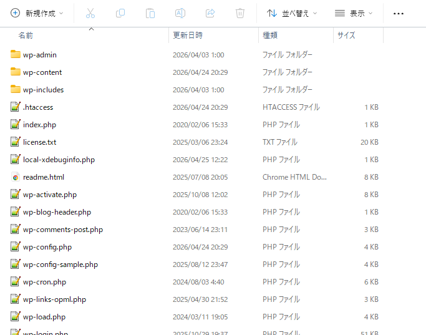The height and width of the screenshot is (335, 426).
Task: Select the readme.html Chrome icon
Action: (16, 177)
